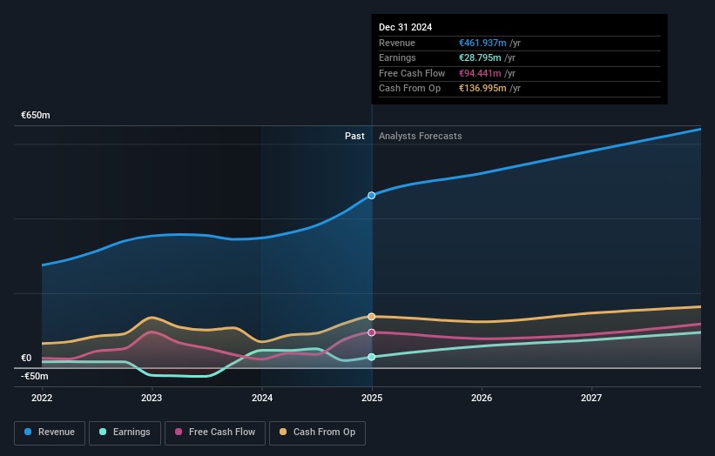
Task: Click the 2024 x-axis label
Action: click(x=262, y=398)
